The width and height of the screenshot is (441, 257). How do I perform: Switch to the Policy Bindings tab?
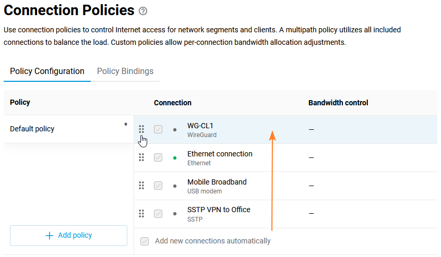(125, 71)
